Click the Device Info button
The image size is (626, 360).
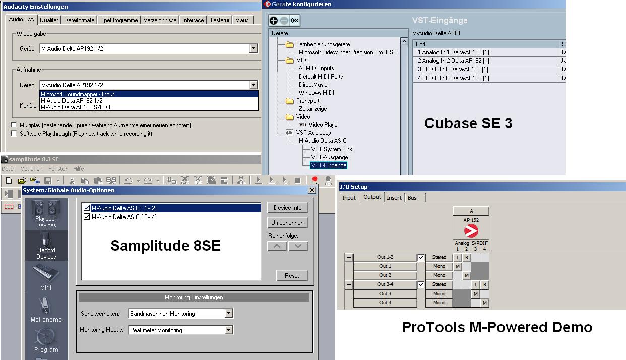pos(287,208)
